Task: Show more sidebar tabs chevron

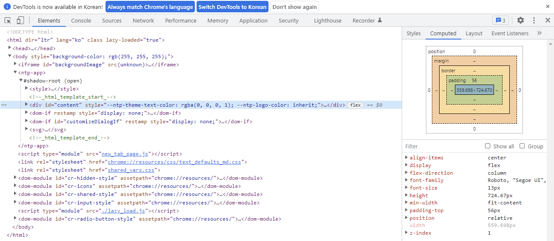Action: pos(539,33)
